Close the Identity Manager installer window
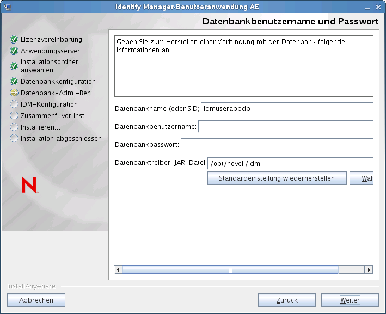The image size is (386, 314). 378,7
